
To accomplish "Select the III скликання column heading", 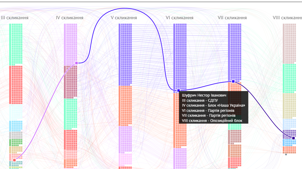I will (x=15, y=18).
